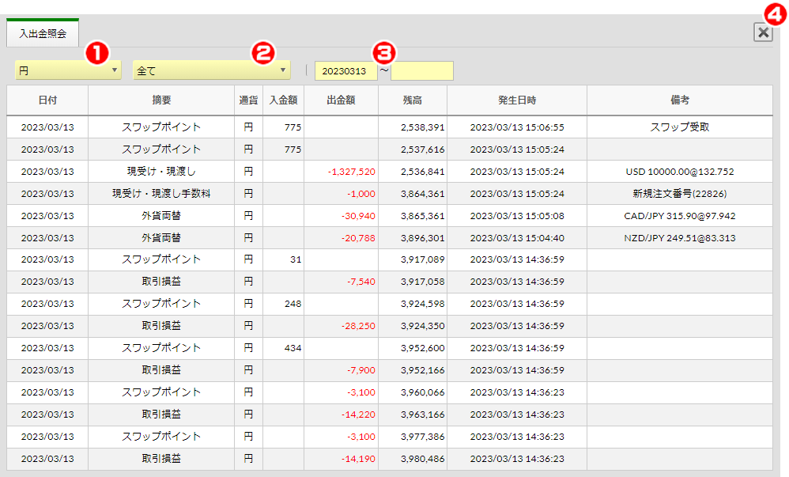This screenshot has width=789, height=477.
Task: Click remark CAD/JPY 315.90@97.942
Action: pos(680,216)
